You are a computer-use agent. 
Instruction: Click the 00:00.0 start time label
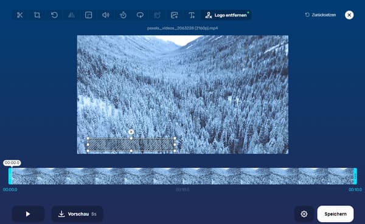pyautogui.click(x=10, y=189)
